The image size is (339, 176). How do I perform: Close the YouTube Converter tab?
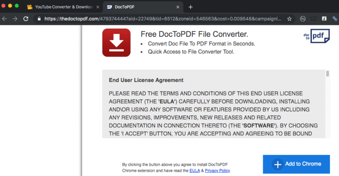[x=97, y=7]
